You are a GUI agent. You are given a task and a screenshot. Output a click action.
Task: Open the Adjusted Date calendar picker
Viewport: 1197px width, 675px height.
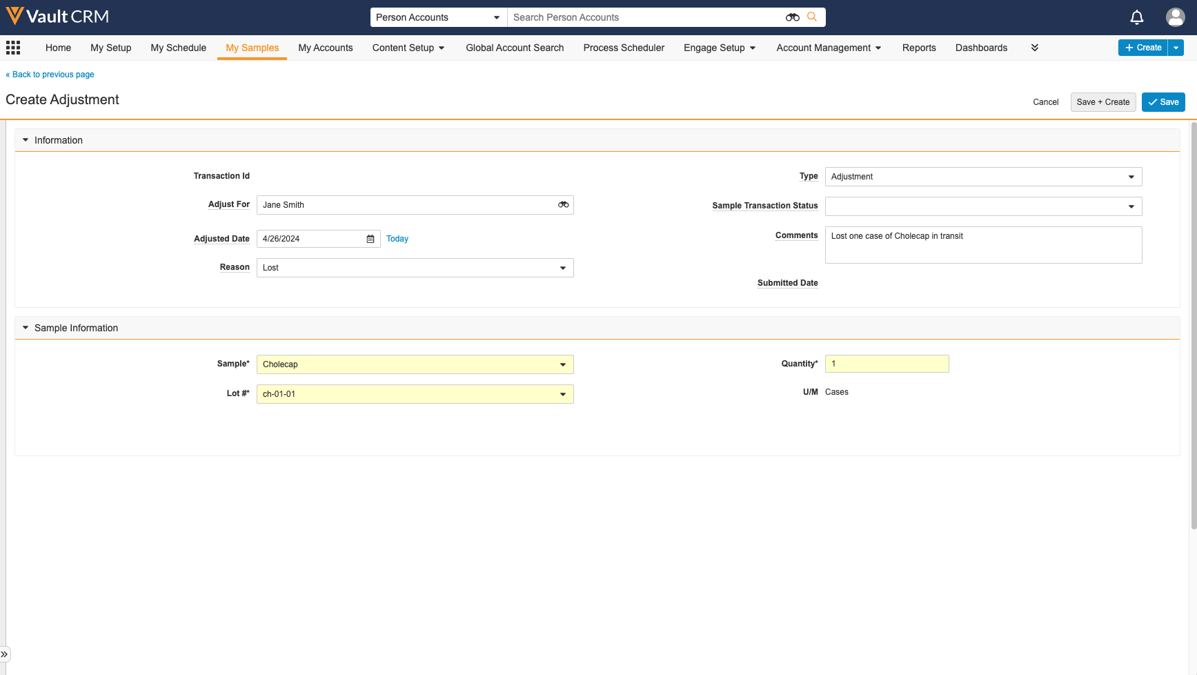point(370,239)
